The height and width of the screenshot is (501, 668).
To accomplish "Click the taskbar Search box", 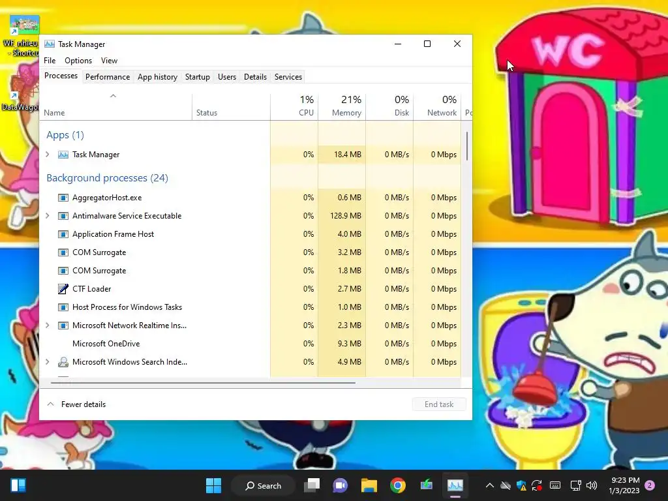I will point(263,485).
